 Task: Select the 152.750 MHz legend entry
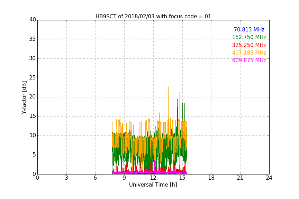pos(249,37)
